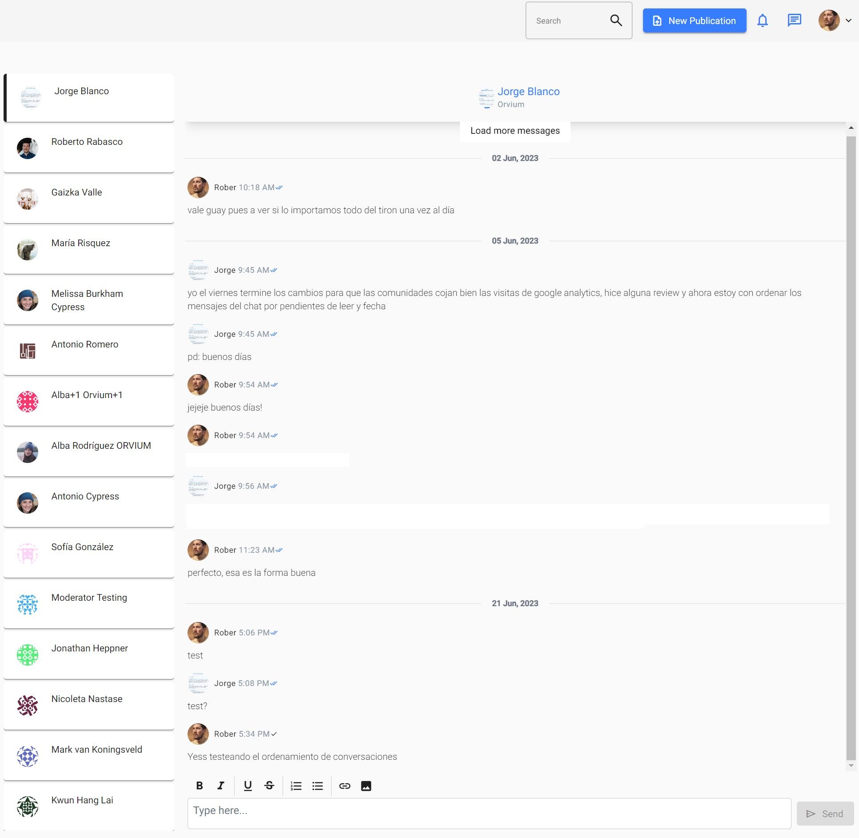This screenshot has width=859, height=838.
Task: Open Mark van Koningsveld conversation
Action: pos(89,756)
